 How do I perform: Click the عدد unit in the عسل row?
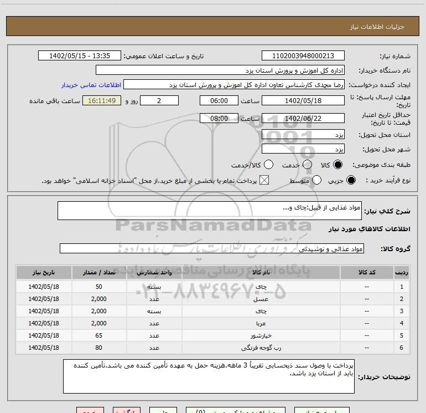click(x=154, y=299)
